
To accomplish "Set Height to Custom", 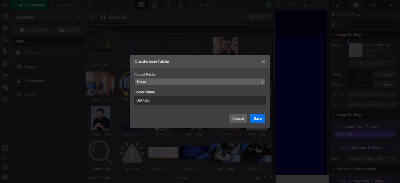I will pos(385,84).
